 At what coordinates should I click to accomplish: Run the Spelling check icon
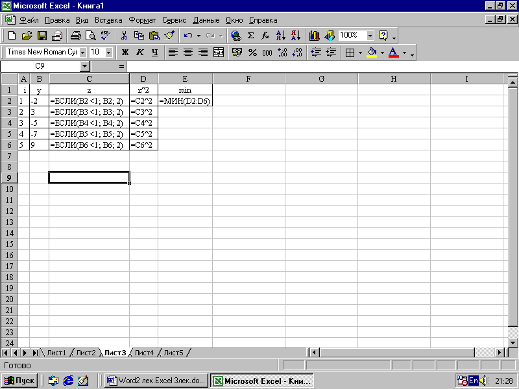(x=106, y=36)
